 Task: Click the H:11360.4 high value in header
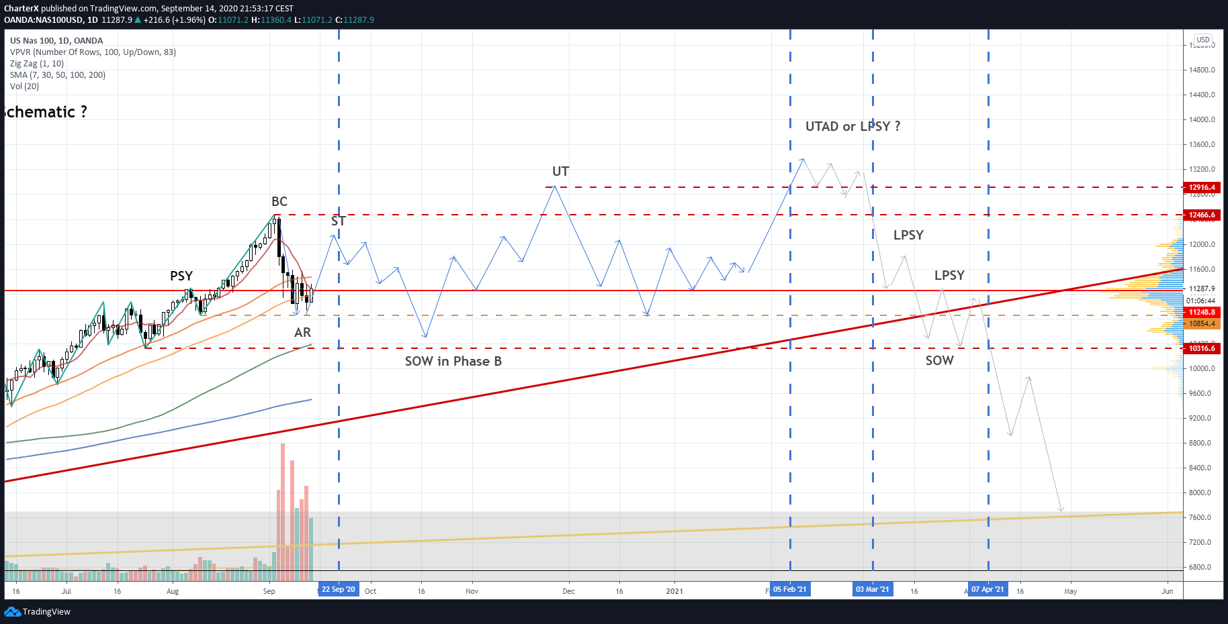[271, 20]
